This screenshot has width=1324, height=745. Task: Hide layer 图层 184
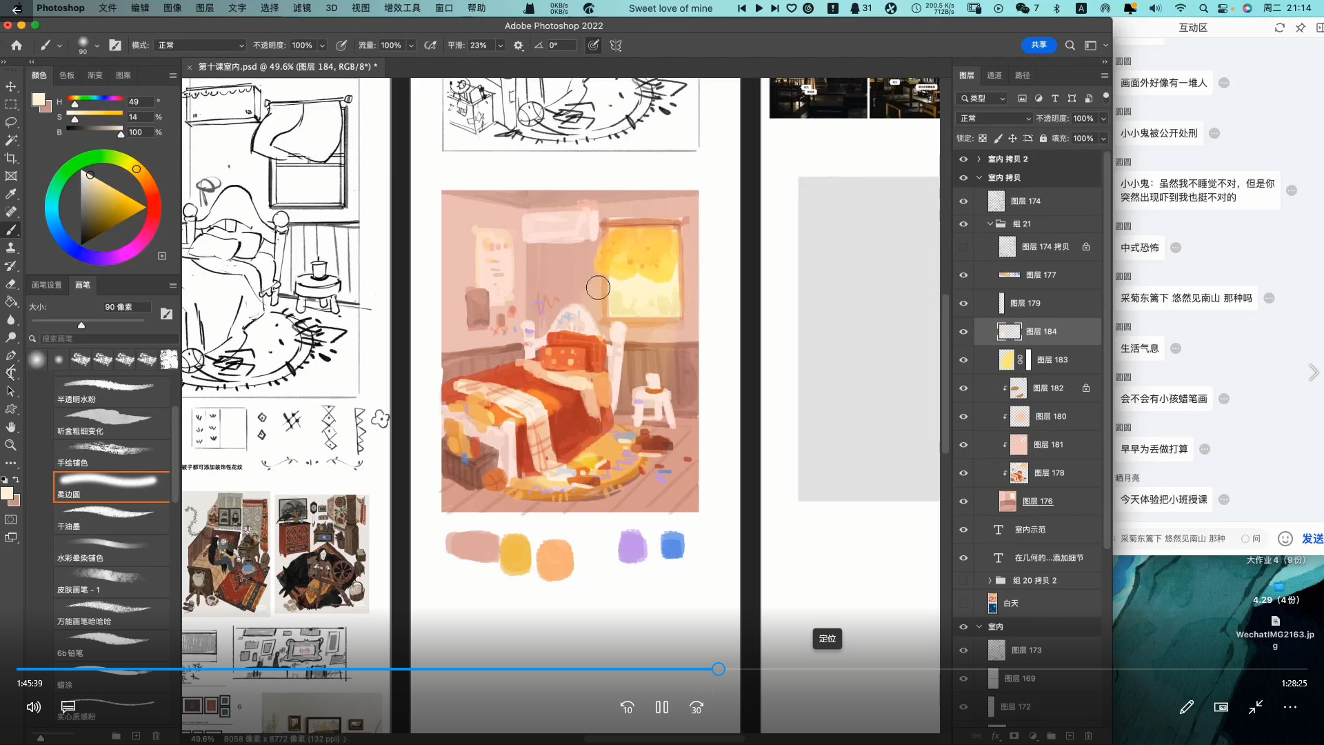click(963, 331)
